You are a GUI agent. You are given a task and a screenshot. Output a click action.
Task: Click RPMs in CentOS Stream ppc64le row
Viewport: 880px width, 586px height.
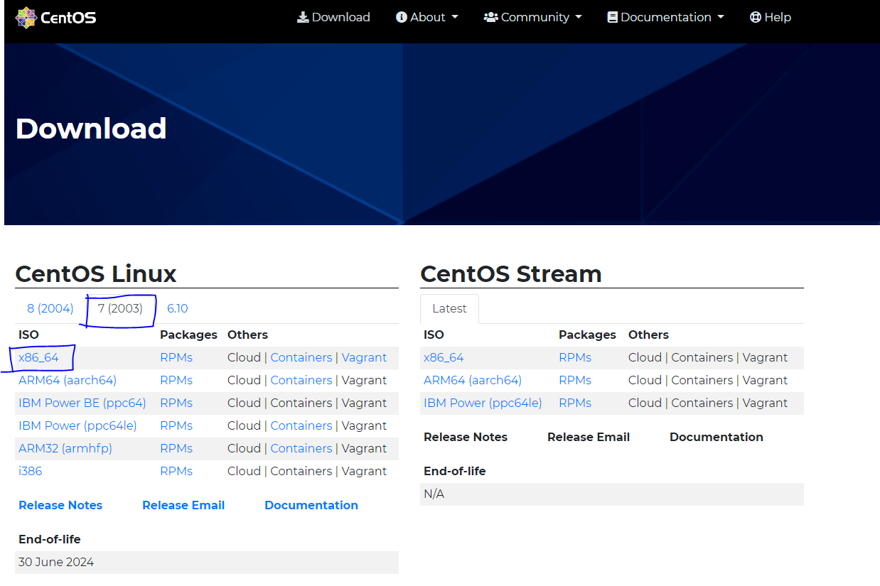pyautogui.click(x=575, y=403)
